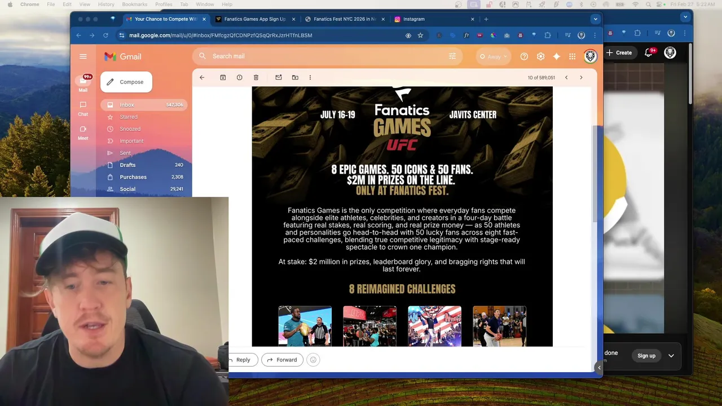
Task: Open Purchases category
Action: click(x=144, y=177)
